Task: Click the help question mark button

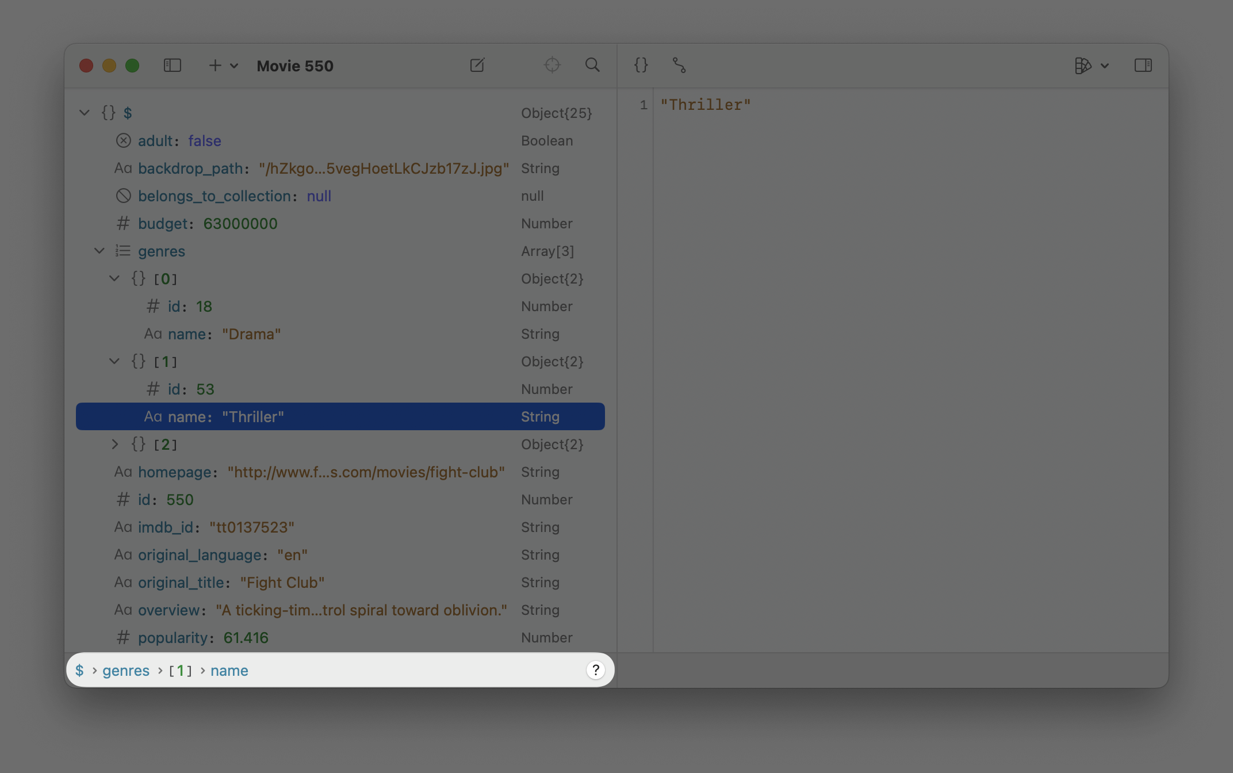Action: [595, 669]
